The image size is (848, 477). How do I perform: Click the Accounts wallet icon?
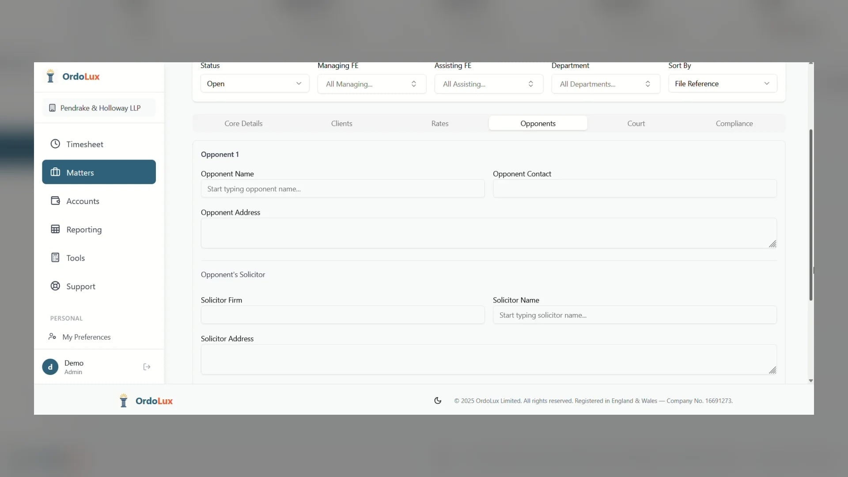coord(55,201)
